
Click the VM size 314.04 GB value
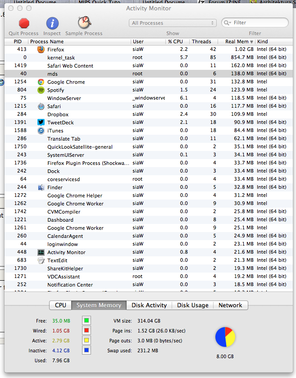149,321
